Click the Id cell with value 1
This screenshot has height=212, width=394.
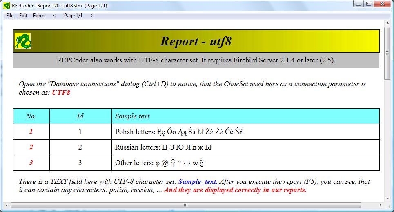click(x=80, y=132)
